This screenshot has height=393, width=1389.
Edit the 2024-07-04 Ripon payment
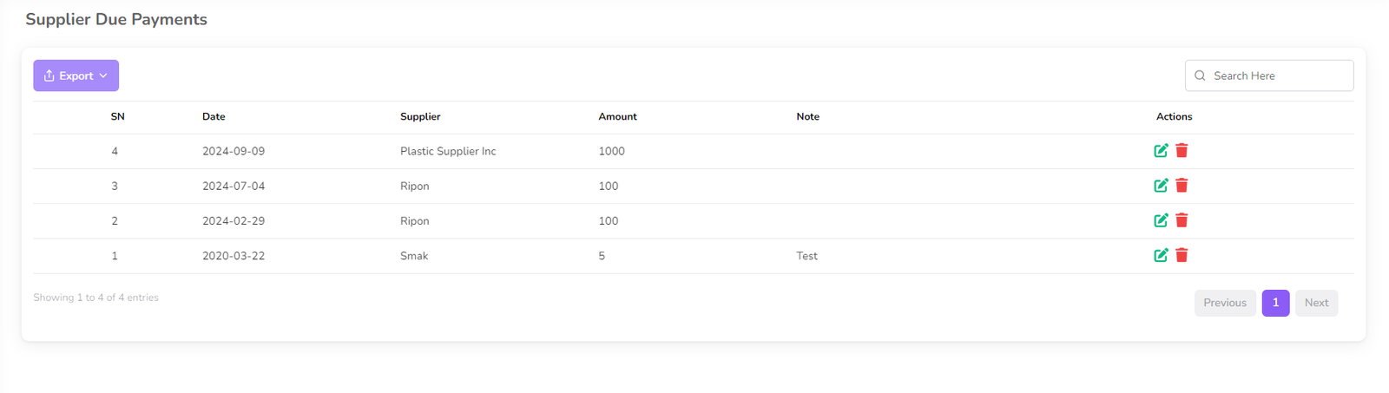(x=1161, y=186)
